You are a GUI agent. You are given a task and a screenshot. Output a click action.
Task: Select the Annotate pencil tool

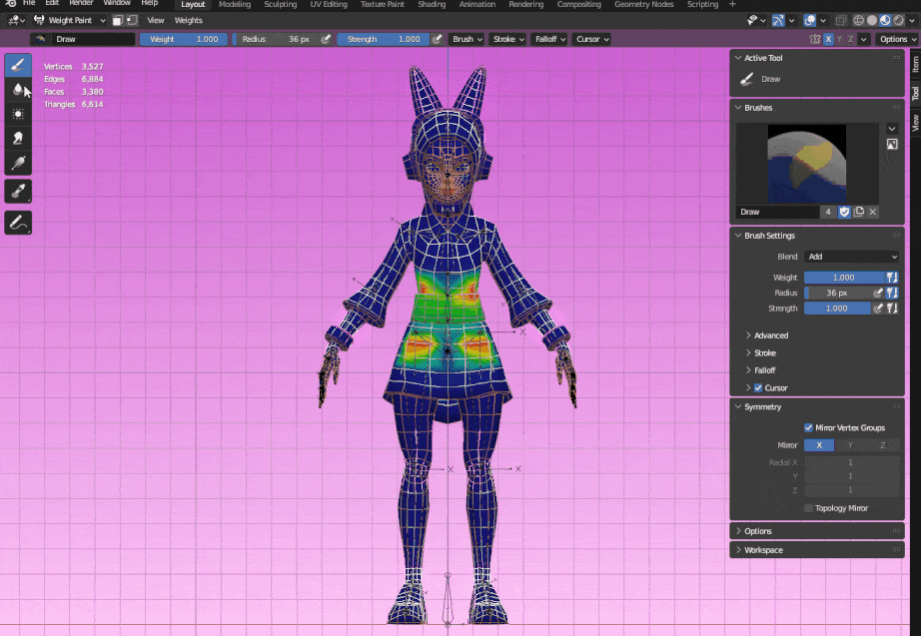pos(18,224)
